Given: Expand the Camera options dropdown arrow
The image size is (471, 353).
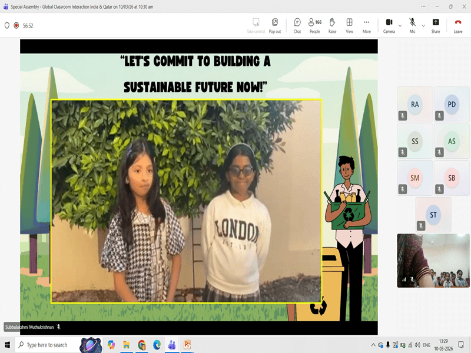Looking at the screenshot, I should click(x=400, y=25).
